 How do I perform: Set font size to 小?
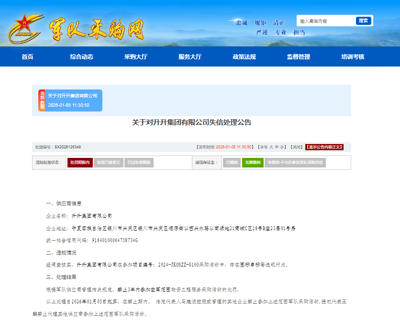click(x=282, y=147)
